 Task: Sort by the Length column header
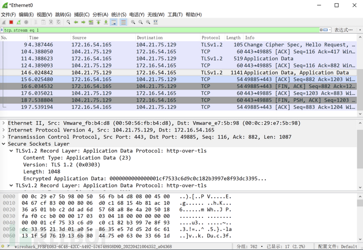[x=234, y=37]
